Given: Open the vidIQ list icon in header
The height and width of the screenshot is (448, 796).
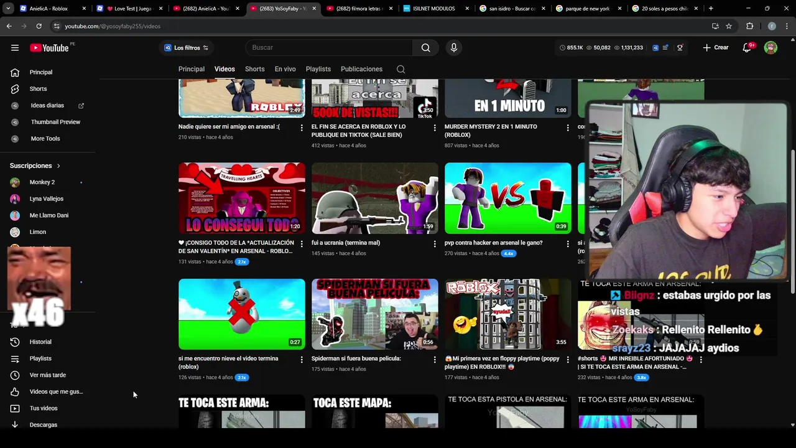Looking at the screenshot, I should [x=665, y=47].
